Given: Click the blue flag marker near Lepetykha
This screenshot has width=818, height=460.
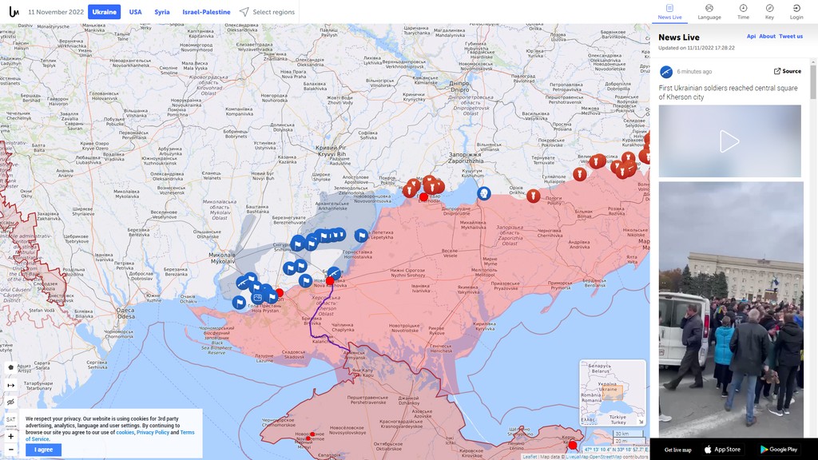Looking at the screenshot, I should [x=361, y=236].
